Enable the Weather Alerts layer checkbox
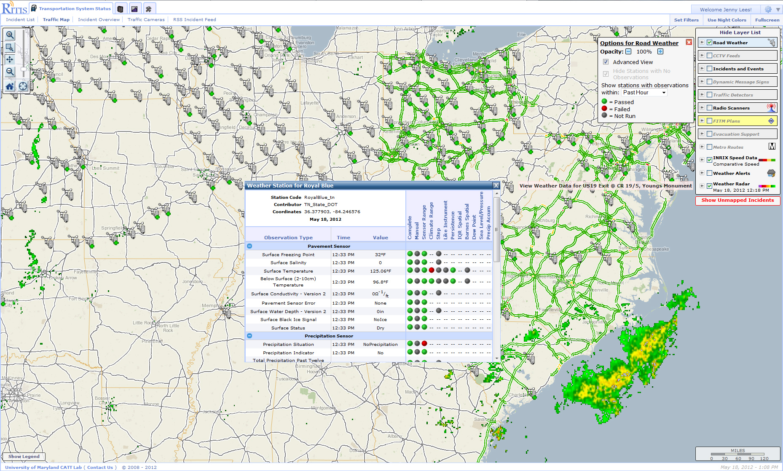The image size is (783, 471). (x=709, y=173)
